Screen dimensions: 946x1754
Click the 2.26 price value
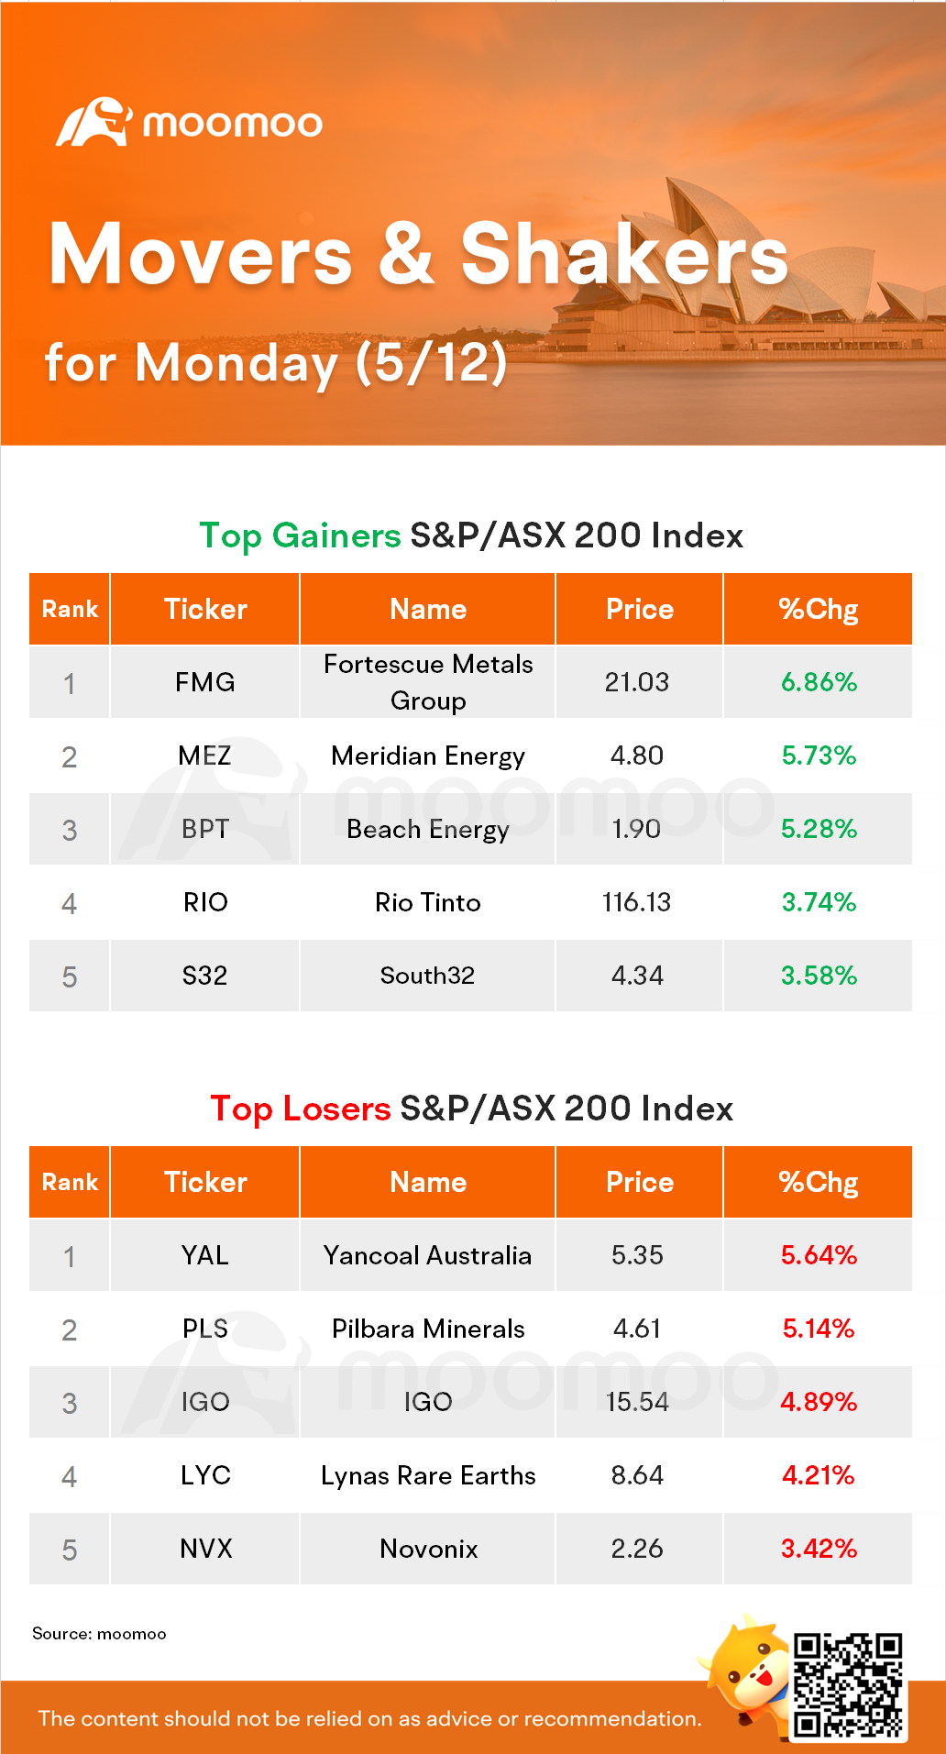coord(637,1549)
